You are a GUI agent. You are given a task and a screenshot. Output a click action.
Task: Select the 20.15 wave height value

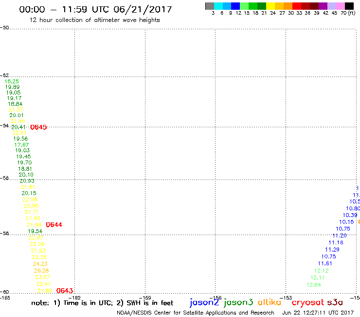coord(29,193)
